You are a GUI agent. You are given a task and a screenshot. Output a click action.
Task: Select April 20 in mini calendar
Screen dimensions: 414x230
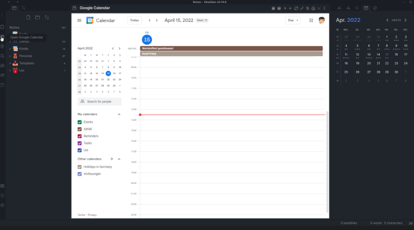point(97,79)
